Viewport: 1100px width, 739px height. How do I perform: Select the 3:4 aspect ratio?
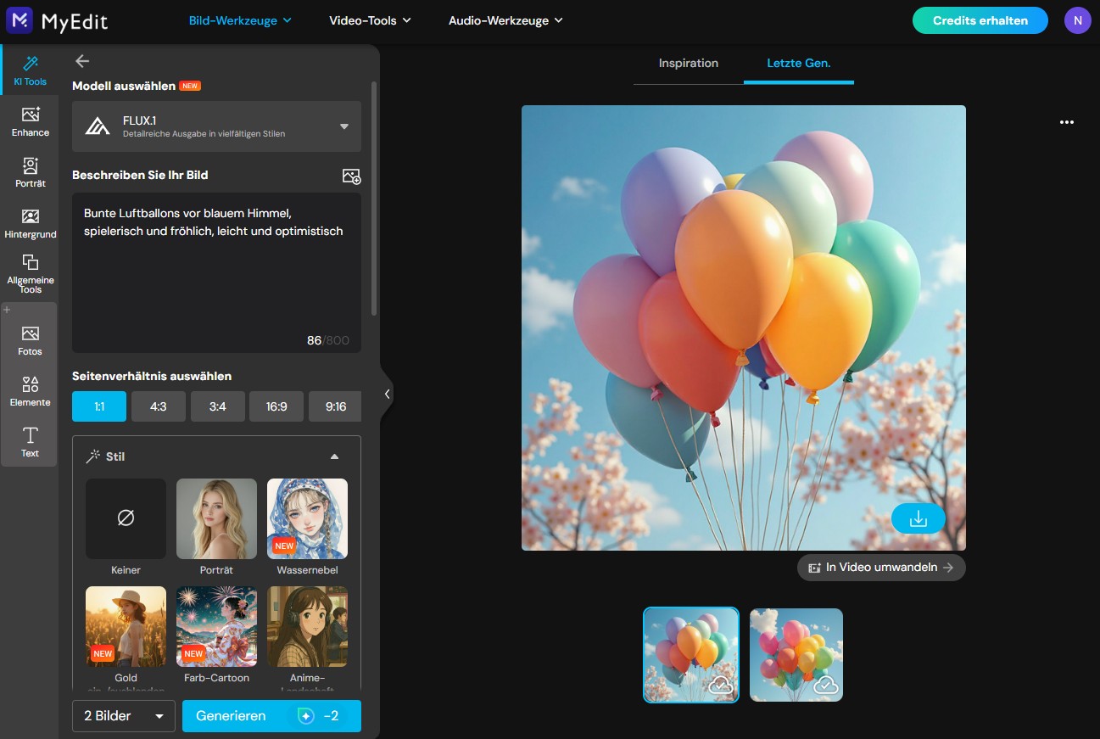point(218,406)
